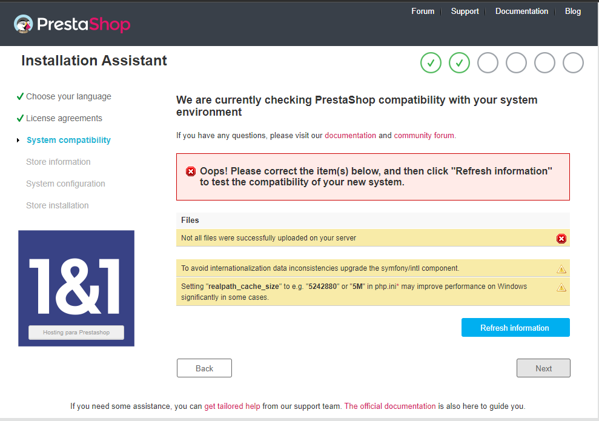This screenshot has height=421, width=599.
Task: Open the get tailored help link
Action: pyautogui.click(x=232, y=406)
